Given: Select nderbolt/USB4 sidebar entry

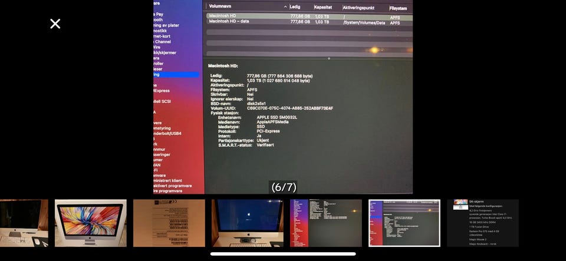Looking at the screenshot, I should click(167, 133).
